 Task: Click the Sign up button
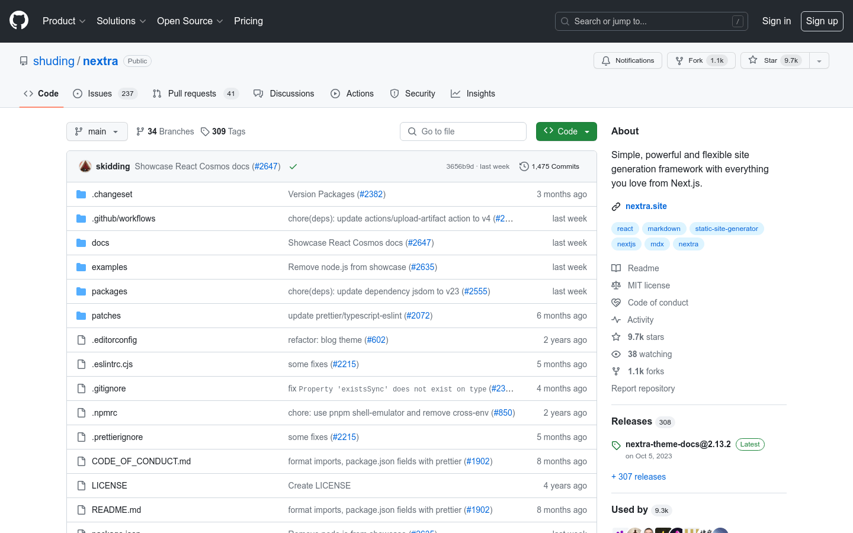pyautogui.click(x=822, y=21)
